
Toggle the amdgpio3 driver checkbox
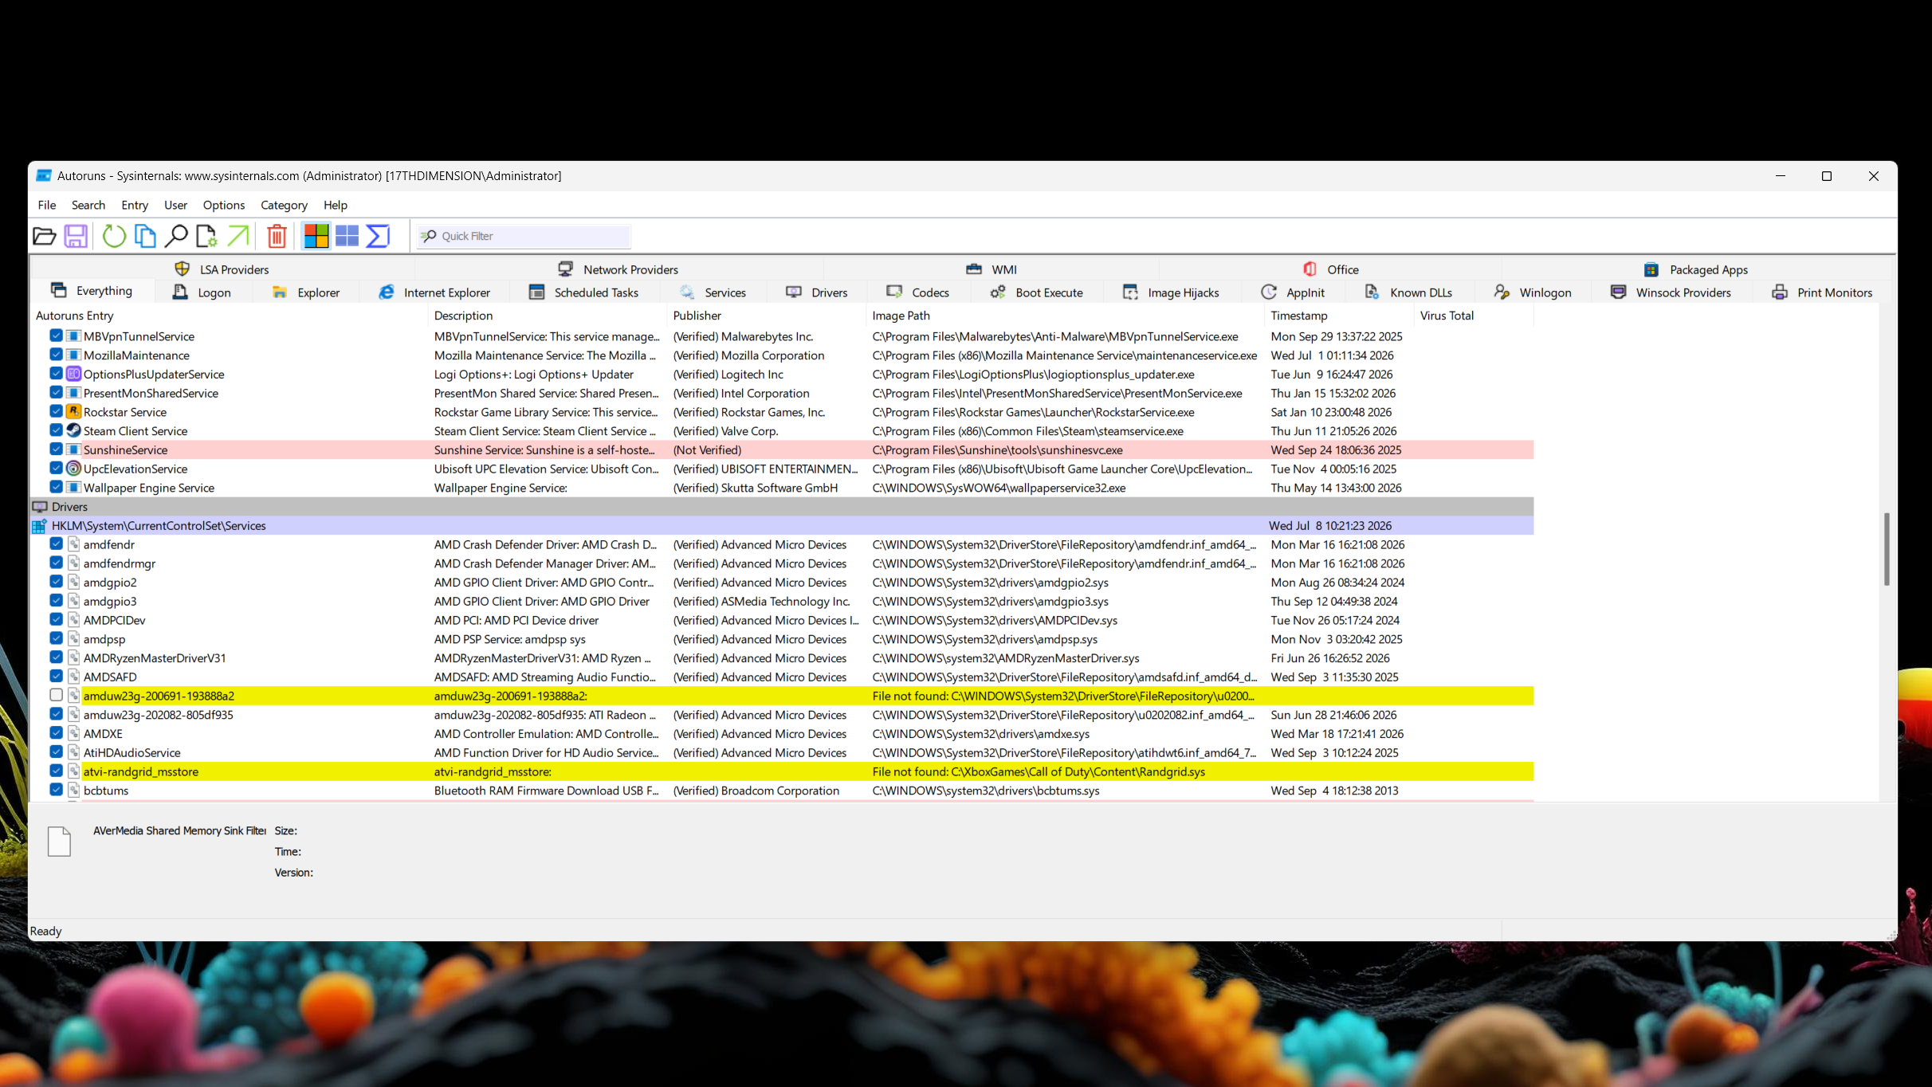point(56,601)
